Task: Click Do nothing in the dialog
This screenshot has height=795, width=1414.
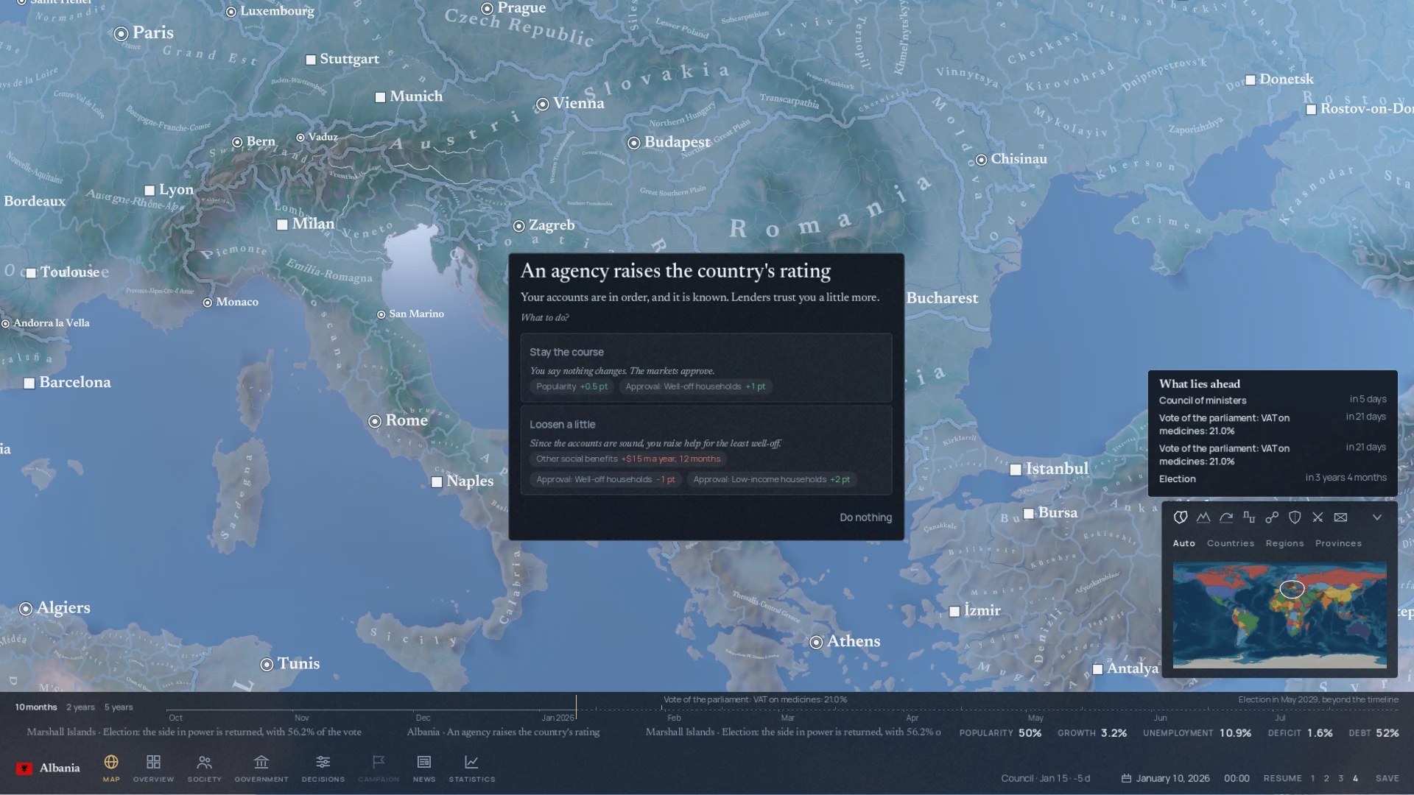Action: [865, 517]
